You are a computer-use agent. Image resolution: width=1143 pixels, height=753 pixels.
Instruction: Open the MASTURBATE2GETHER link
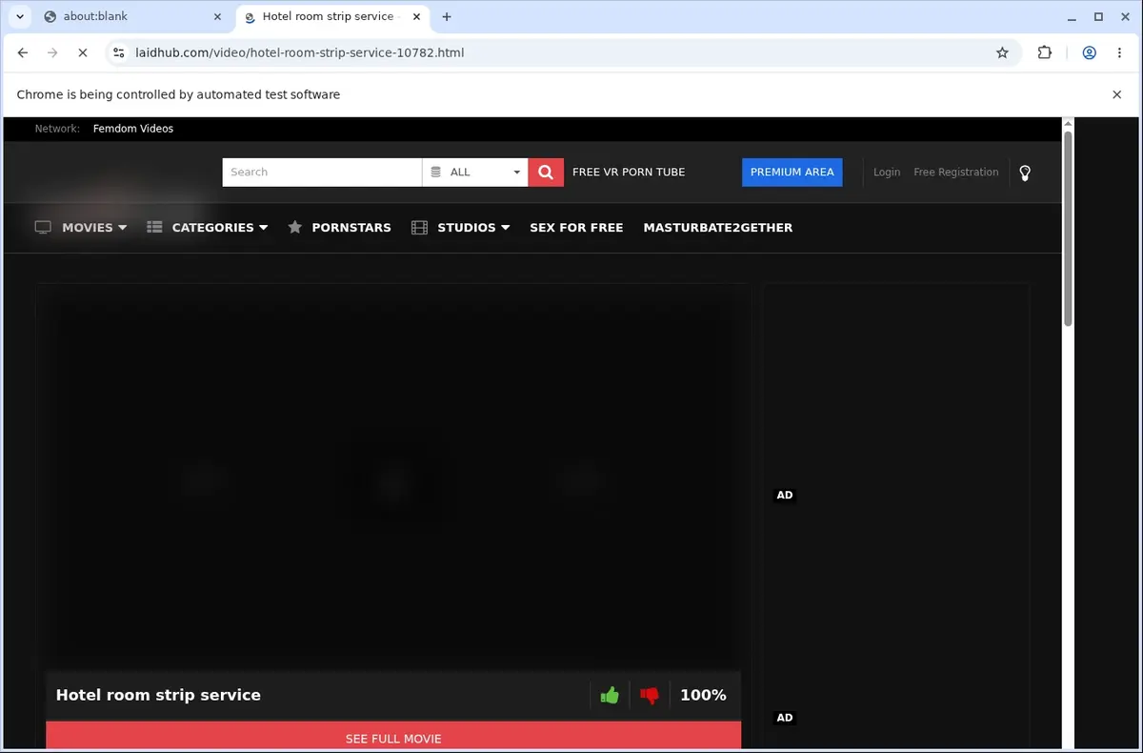[718, 228]
